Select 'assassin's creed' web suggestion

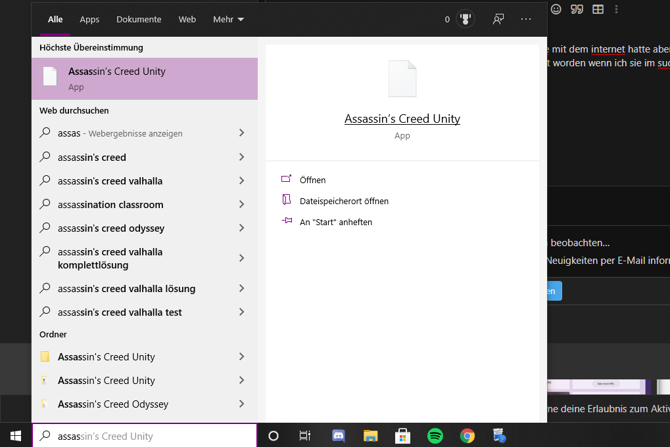point(145,157)
